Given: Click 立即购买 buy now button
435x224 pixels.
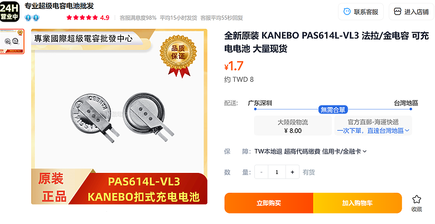Looking at the screenshot, I should [269, 203].
